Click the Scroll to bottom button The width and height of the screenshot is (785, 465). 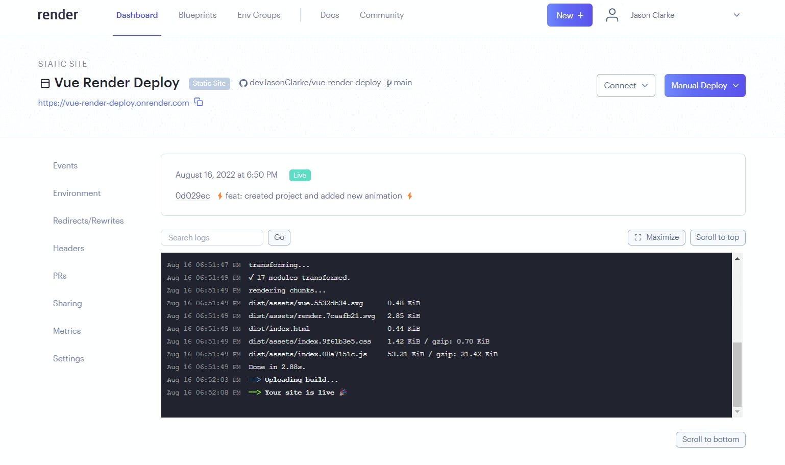pos(710,439)
